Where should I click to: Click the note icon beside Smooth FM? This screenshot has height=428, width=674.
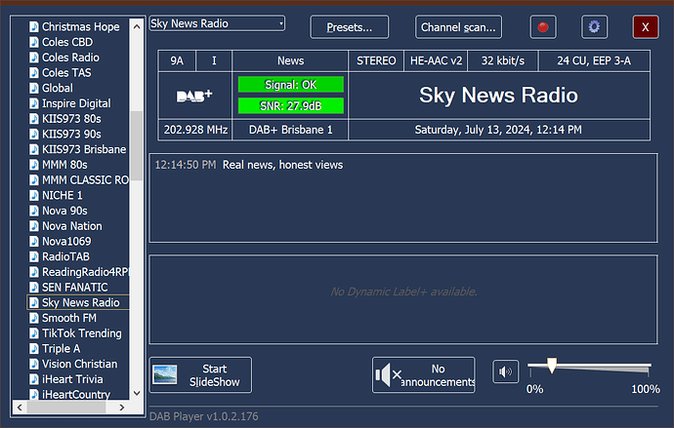tap(34, 318)
